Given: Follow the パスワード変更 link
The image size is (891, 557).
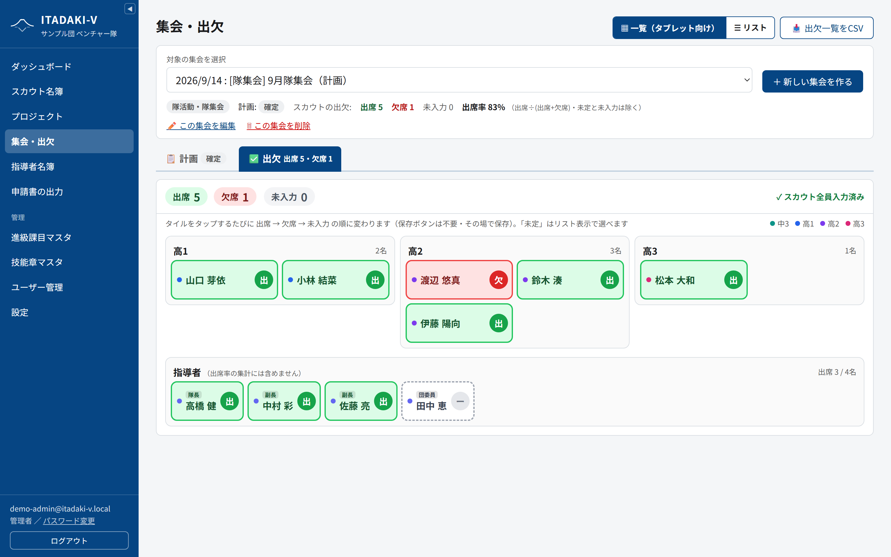Looking at the screenshot, I should pyautogui.click(x=69, y=521).
